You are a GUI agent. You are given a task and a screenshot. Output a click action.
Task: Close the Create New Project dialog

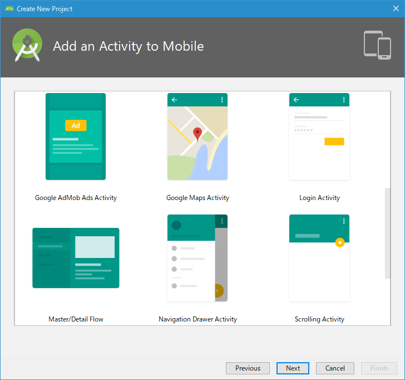[396, 8]
